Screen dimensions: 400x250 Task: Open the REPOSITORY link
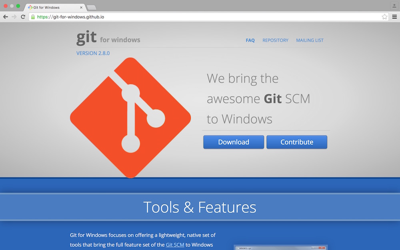tap(275, 40)
